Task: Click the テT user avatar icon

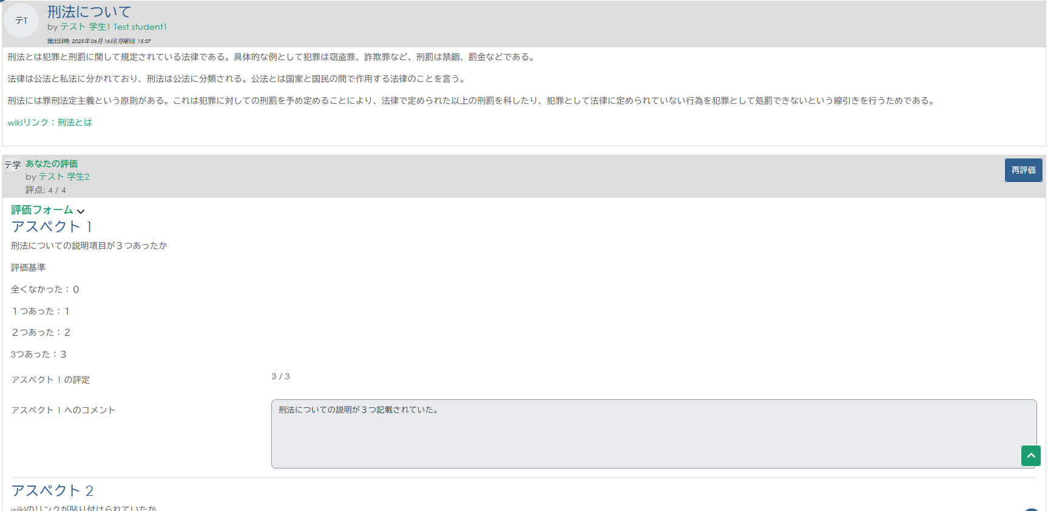Action: point(21,21)
